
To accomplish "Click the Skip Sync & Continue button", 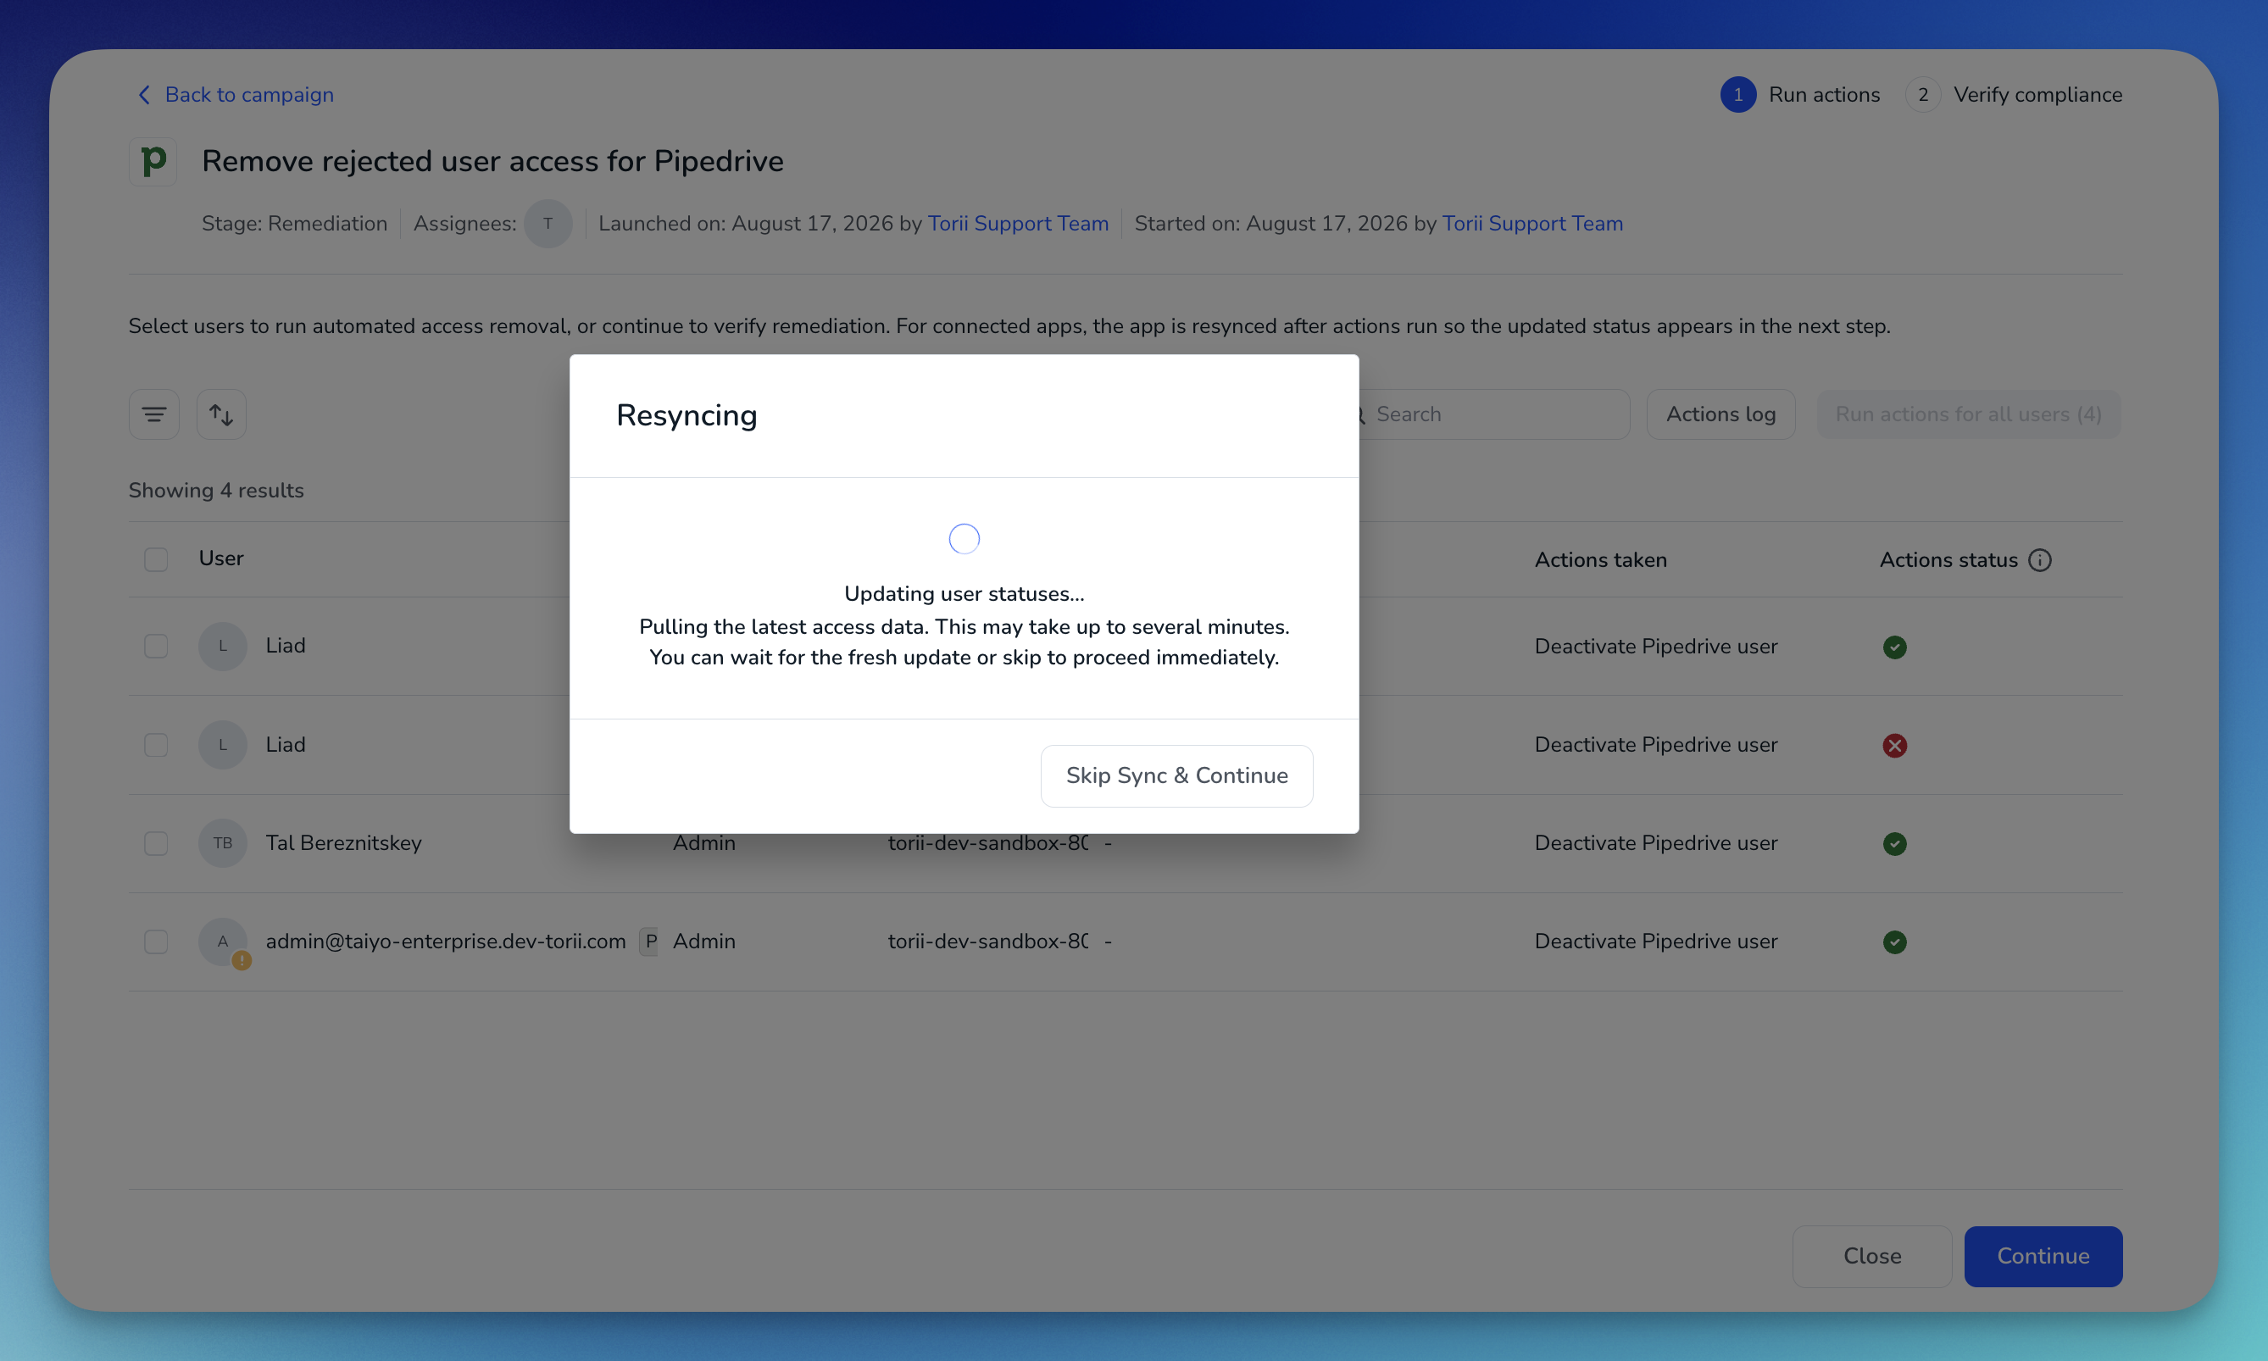I will (x=1176, y=776).
